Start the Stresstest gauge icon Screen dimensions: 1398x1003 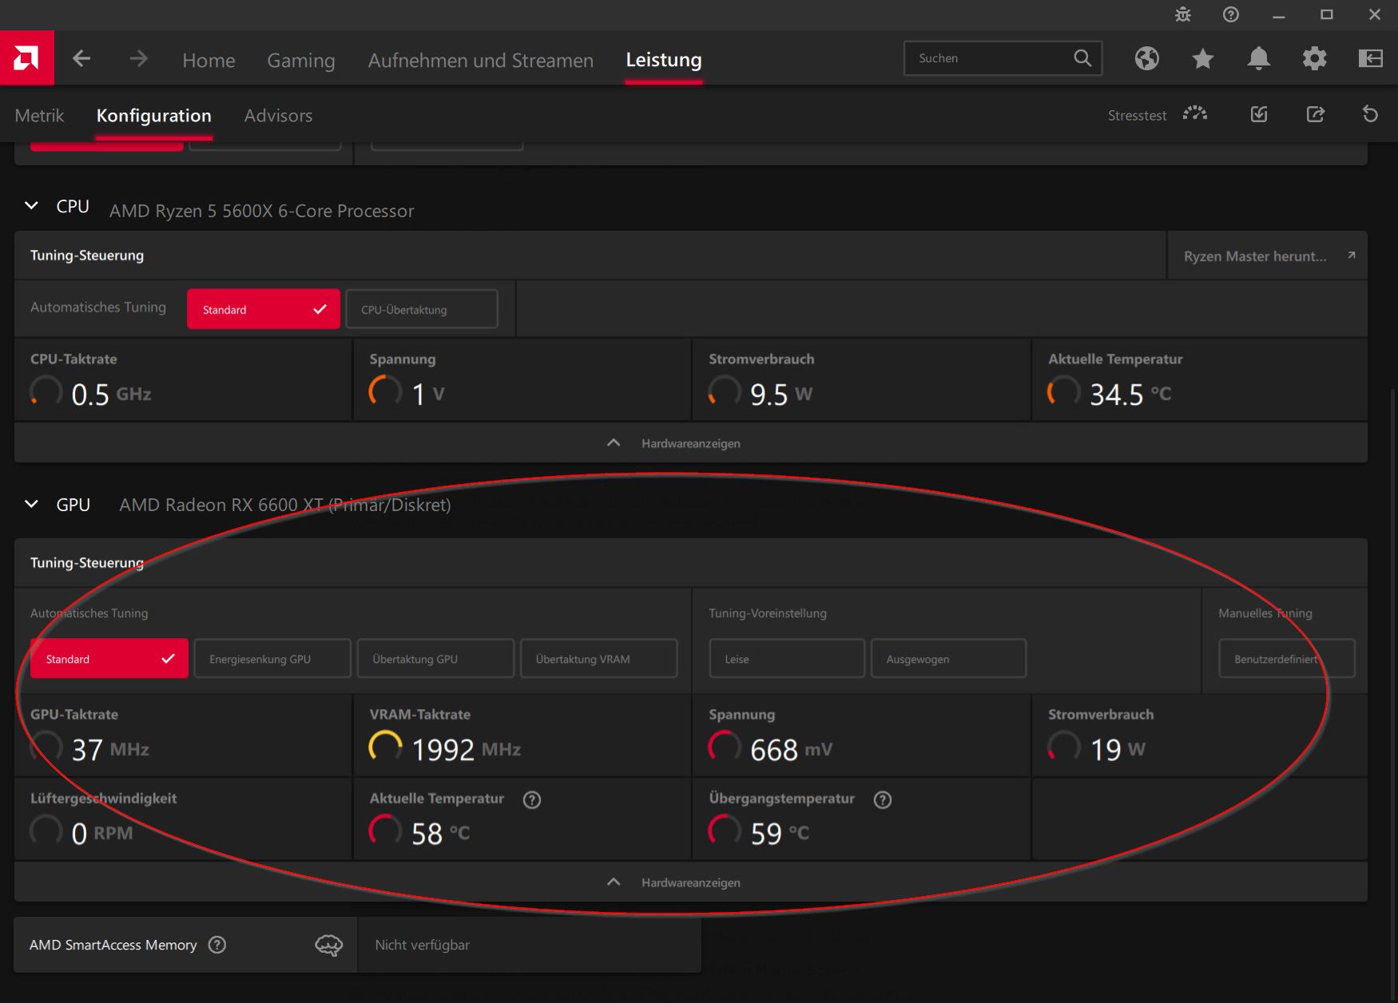pos(1195,114)
